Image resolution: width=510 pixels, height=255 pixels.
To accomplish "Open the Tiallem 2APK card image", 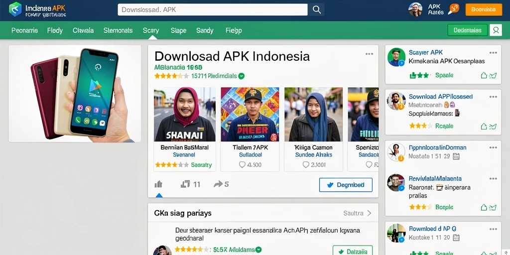I will pyautogui.click(x=250, y=114).
